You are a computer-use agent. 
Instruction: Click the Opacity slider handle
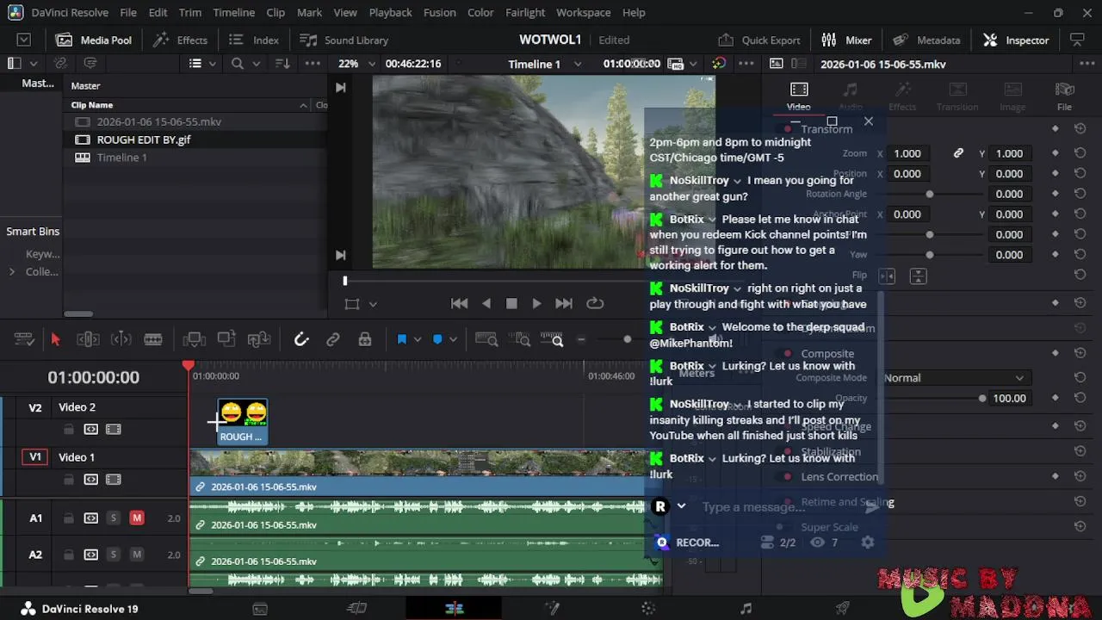(x=982, y=399)
